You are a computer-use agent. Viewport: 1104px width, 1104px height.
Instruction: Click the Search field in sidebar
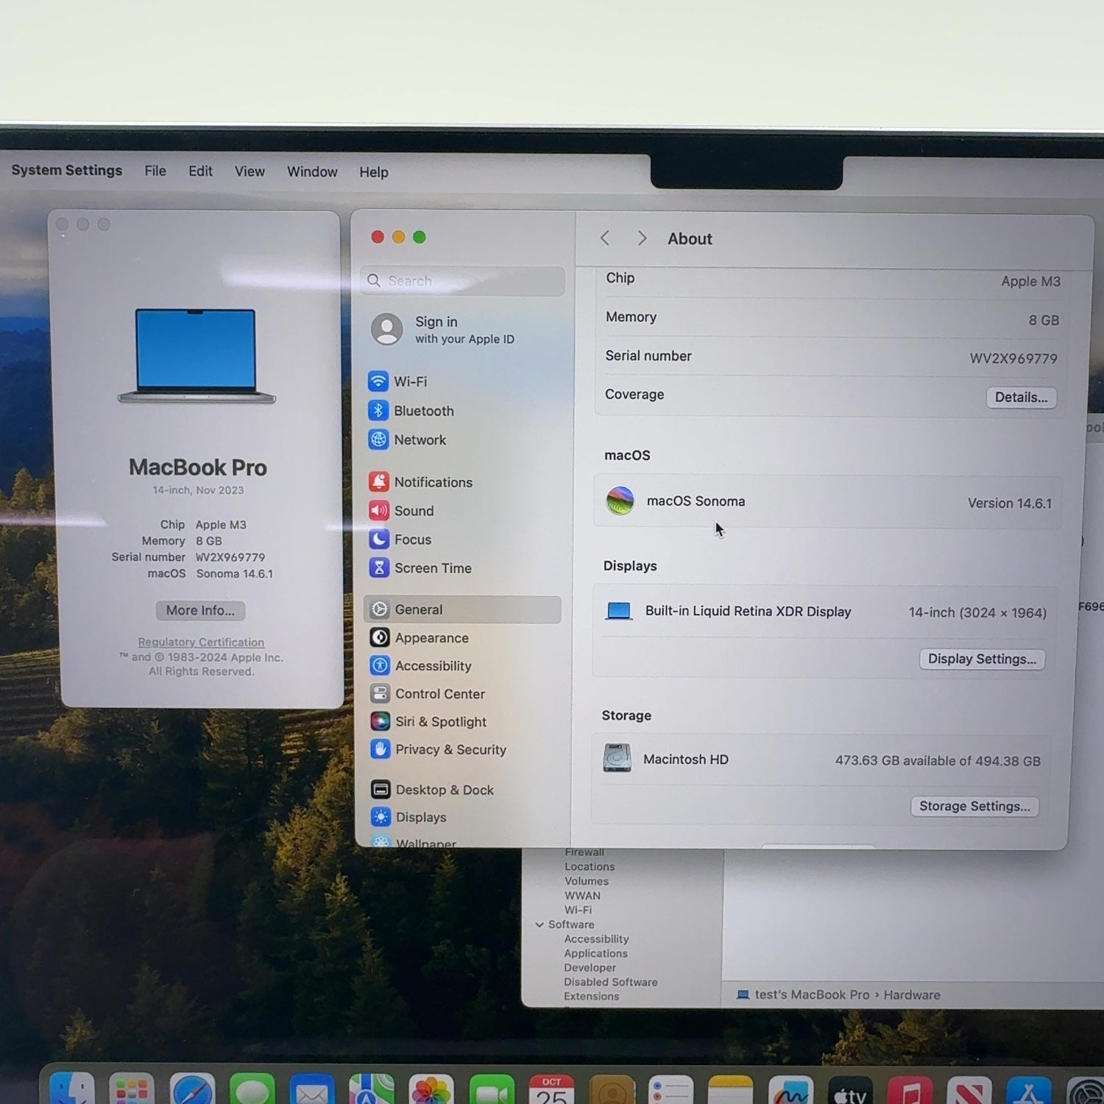point(464,281)
